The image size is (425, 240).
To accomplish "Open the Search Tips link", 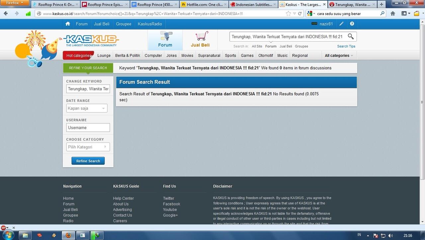I will (346, 46).
